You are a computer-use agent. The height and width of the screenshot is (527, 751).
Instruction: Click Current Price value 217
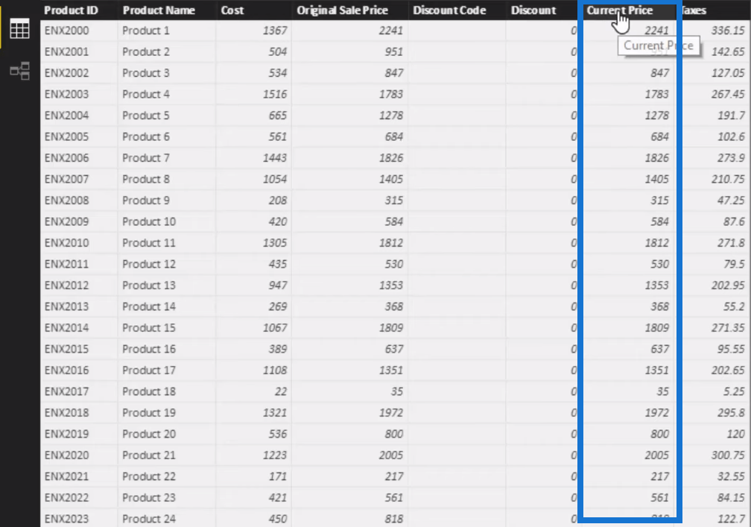[x=659, y=476]
